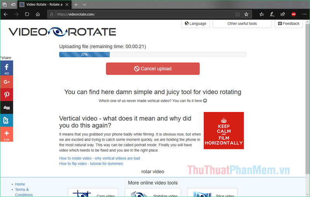Click the Video Rotate logo
This screenshot has width=310, height=197.
pyautogui.click(x=62, y=32)
